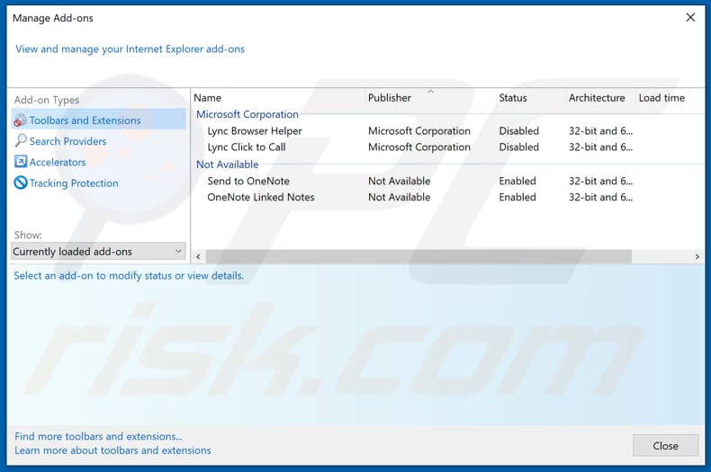Screen dimensions: 711x472
Task: Select the OneNote Linked Notes add-on
Action: coord(261,197)
